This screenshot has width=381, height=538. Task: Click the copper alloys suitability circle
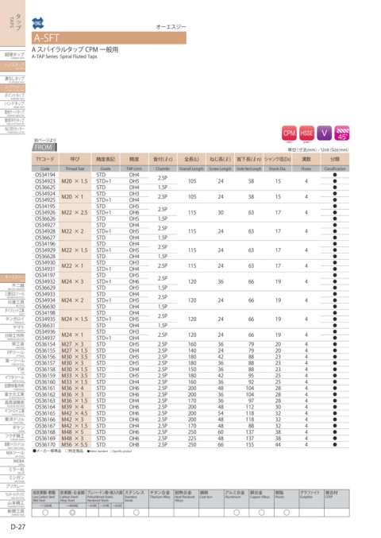(x=261, y=513)
